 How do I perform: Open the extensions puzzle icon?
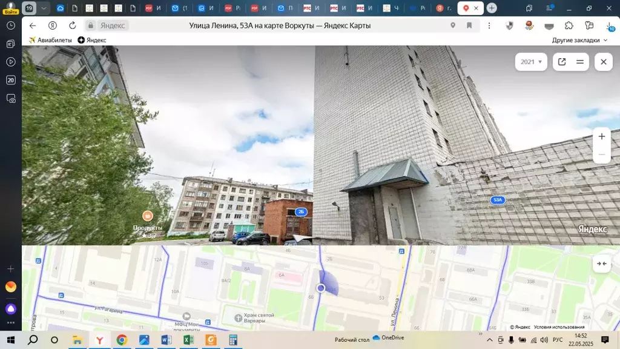569,25
